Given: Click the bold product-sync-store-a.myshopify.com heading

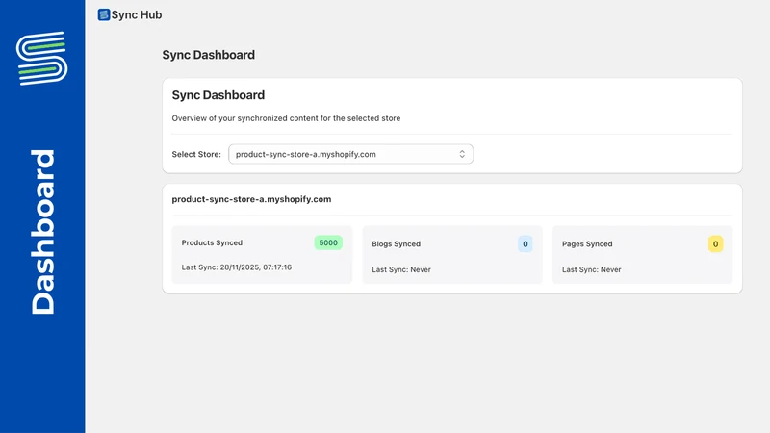Looking at the screenshot, I should (251, 199).
